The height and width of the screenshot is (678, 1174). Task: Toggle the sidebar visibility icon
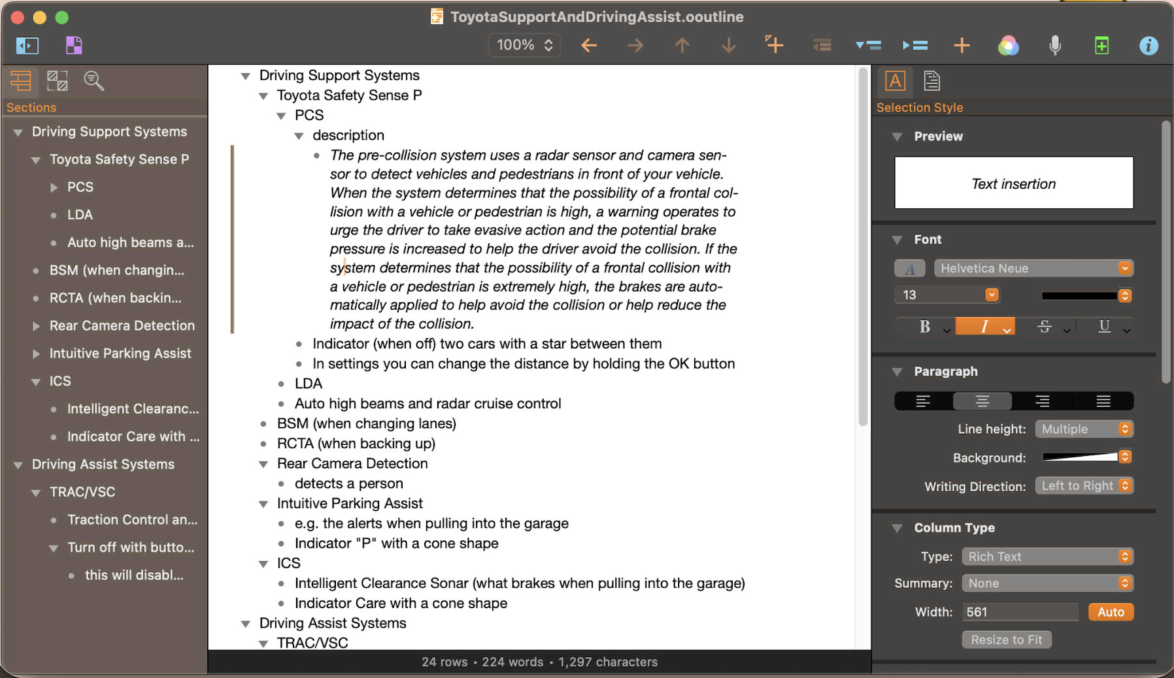[27, 45]
